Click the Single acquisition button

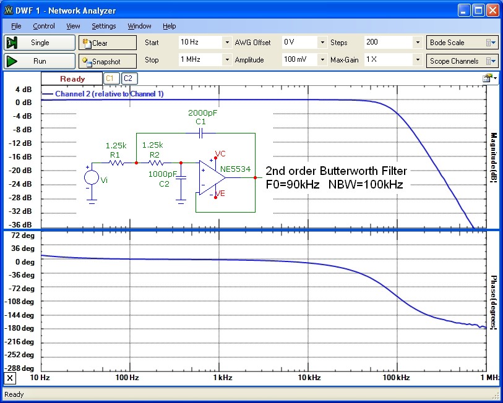tap(40, 43)
